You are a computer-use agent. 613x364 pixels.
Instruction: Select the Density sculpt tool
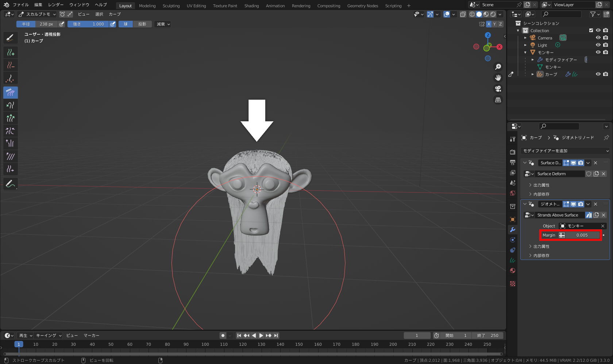[10, 78]
